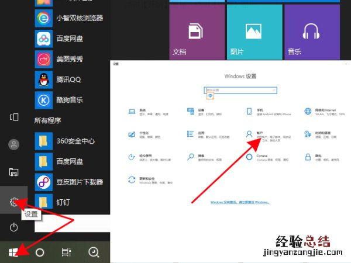Image resolution: width=351 pixels, height=263 pixels.
Task: Click the magnifier in the settings search box
Action: 274,91
